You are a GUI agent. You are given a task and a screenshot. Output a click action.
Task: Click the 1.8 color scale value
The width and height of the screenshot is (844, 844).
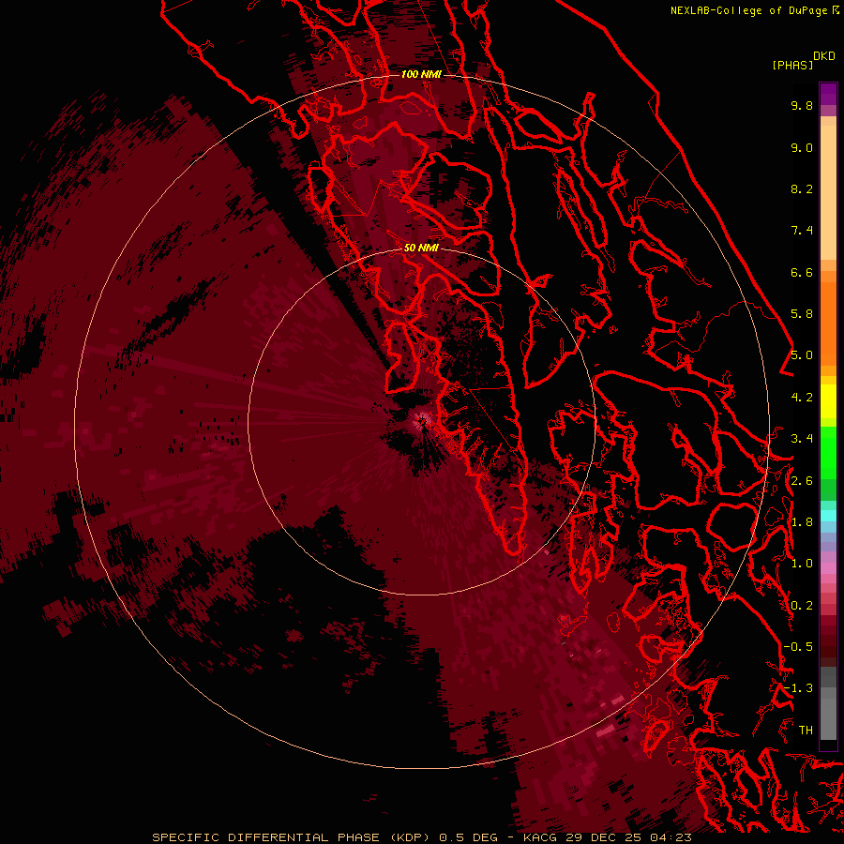click(x=802, y=522)
